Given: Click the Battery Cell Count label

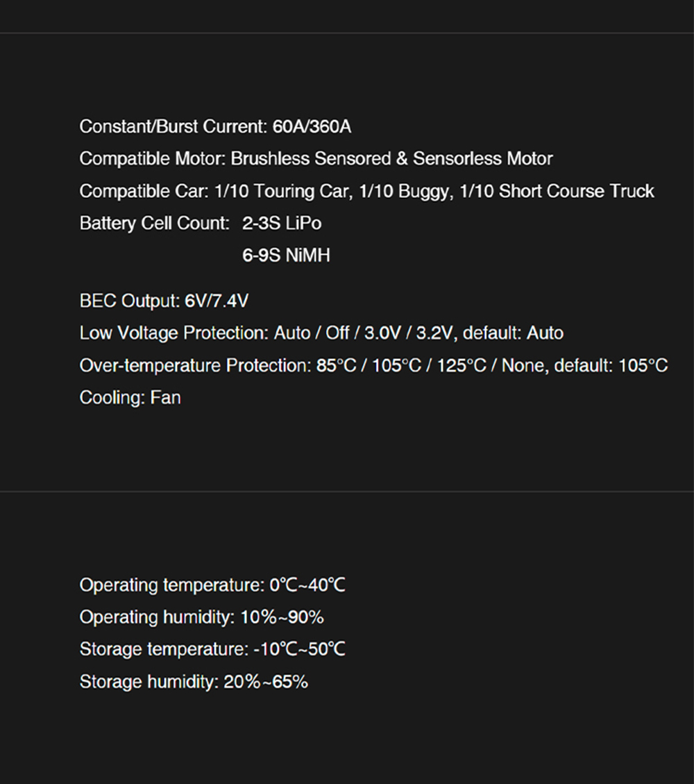Looking at the screenshot, I should tap(154, 224).
